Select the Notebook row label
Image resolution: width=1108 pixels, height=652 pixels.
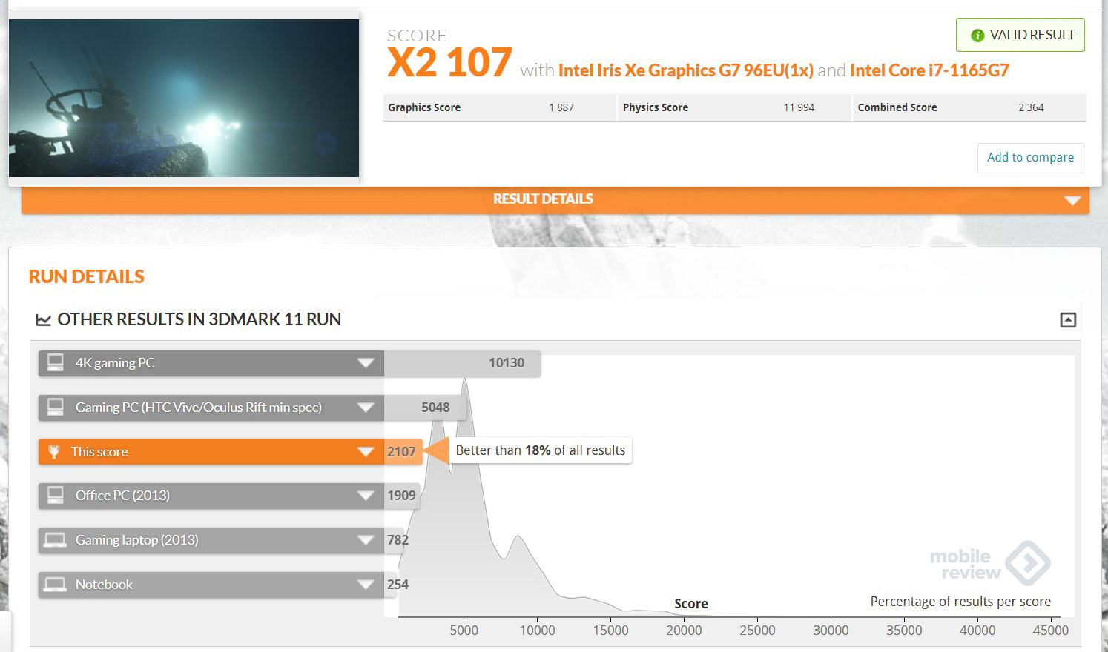point(104,585)
